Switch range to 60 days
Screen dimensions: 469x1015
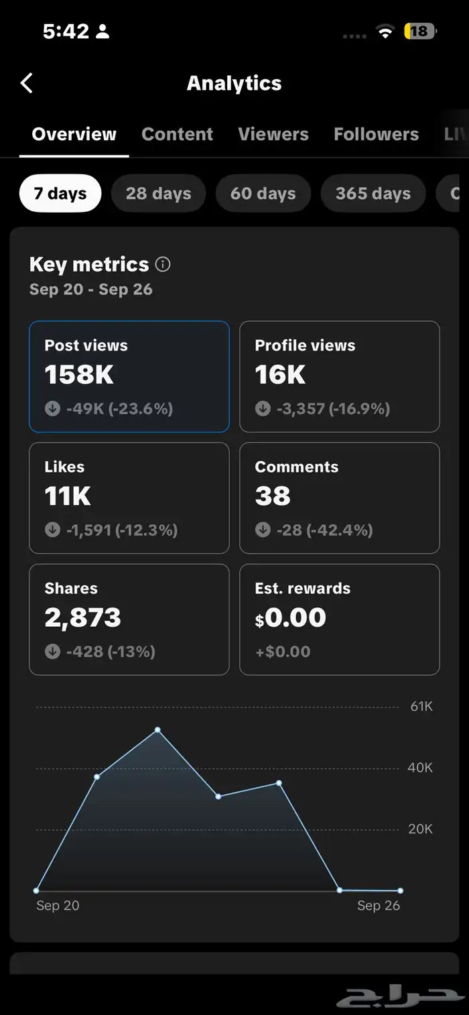click(x=263, y=194)
